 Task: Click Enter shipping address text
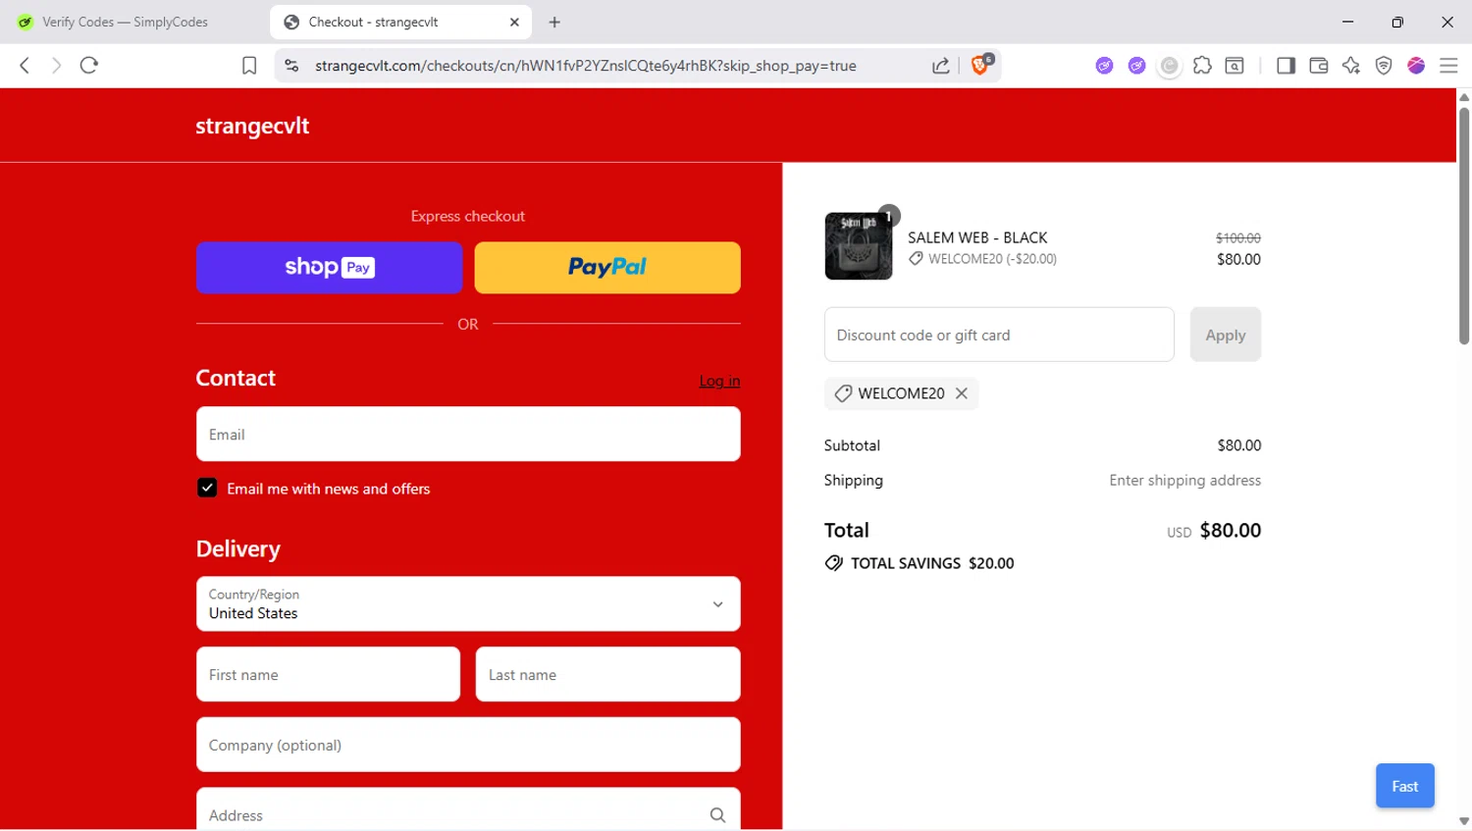click(x=1184, y=480)
